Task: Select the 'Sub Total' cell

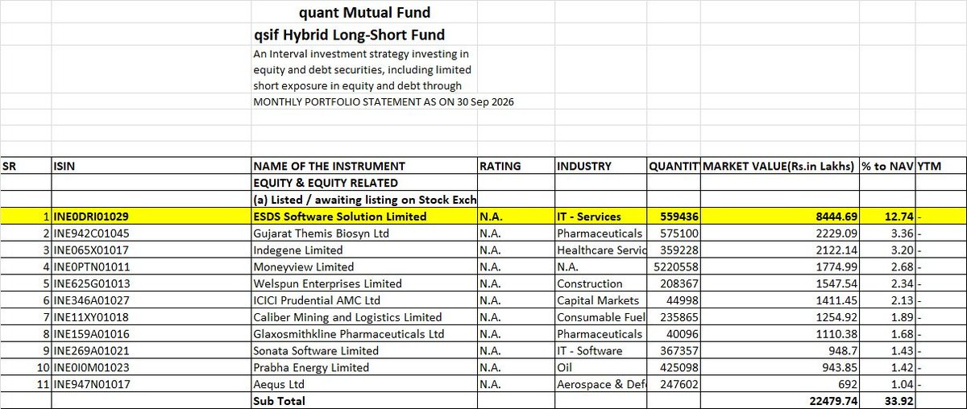Action: tap(364, 400)
